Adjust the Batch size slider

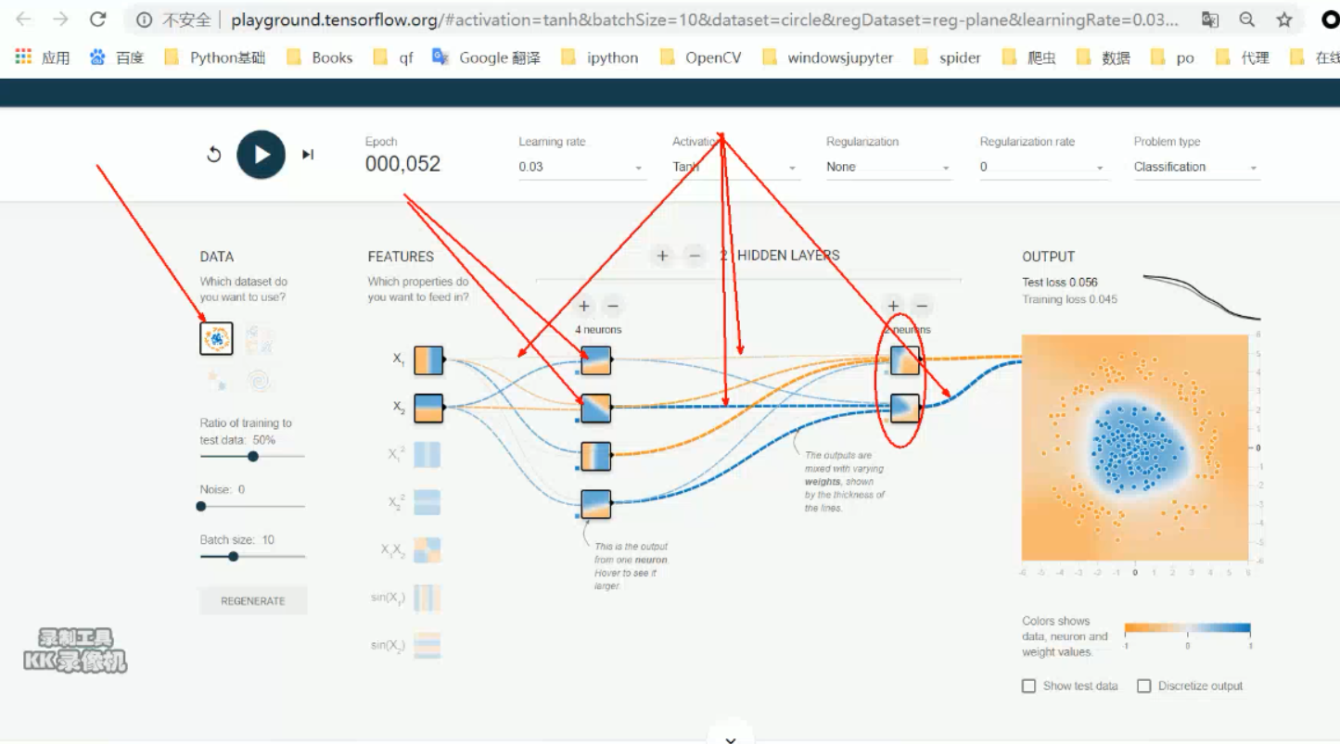[233, 556]
